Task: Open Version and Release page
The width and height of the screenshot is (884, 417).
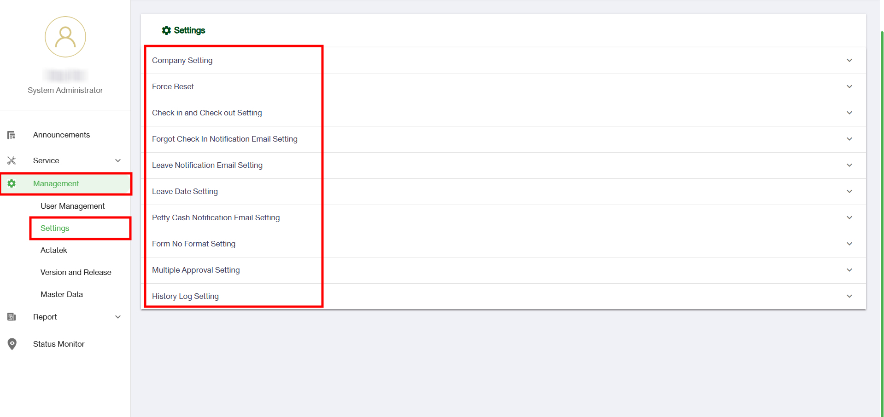Action: pos(76,272)
